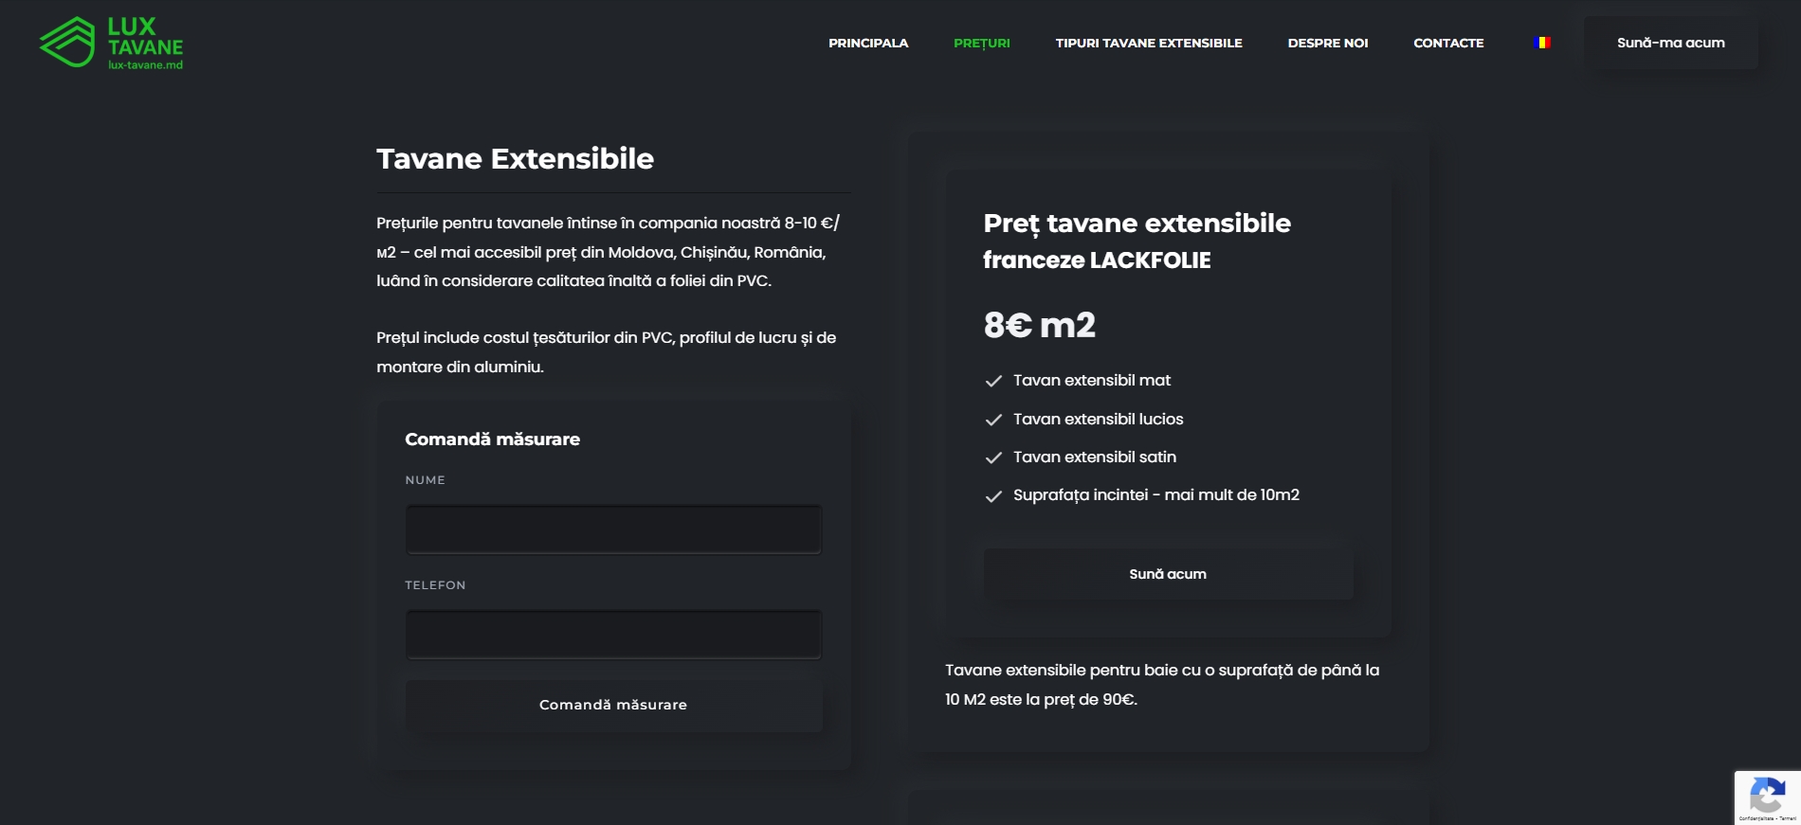Go to the DESPRE NOI page
Screen dimensions: 1801x825
point(1327,43)
